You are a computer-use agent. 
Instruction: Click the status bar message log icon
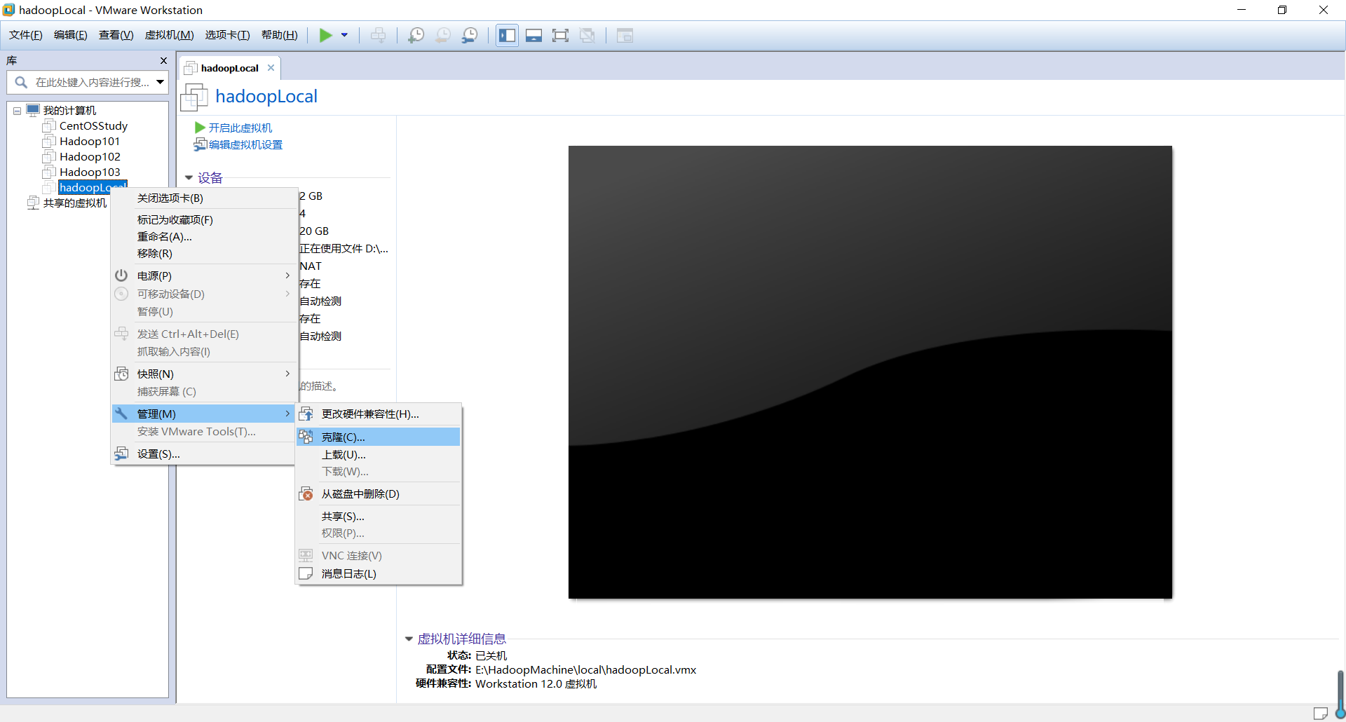[x=1321, y=714]
